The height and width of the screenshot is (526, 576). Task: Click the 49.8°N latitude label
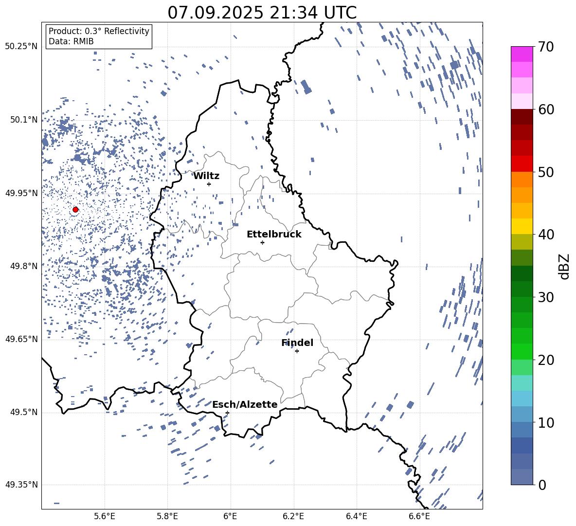pos(23,266)
